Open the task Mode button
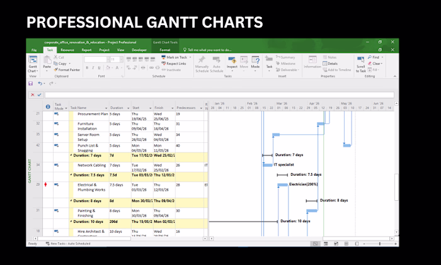The image size is (441, 265). pos(255,63)
